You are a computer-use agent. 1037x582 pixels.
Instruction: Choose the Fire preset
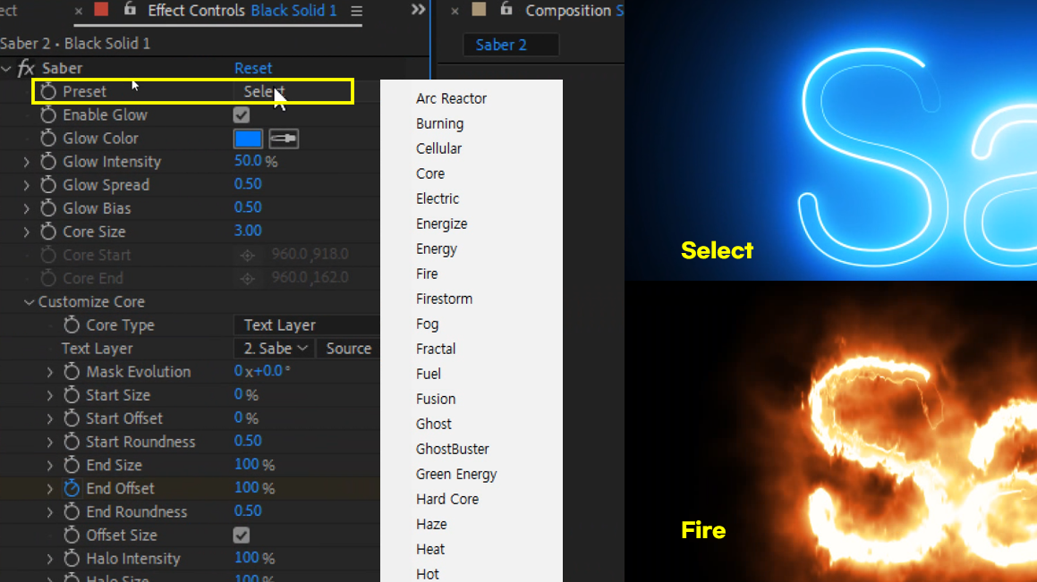tap(427, 274)
